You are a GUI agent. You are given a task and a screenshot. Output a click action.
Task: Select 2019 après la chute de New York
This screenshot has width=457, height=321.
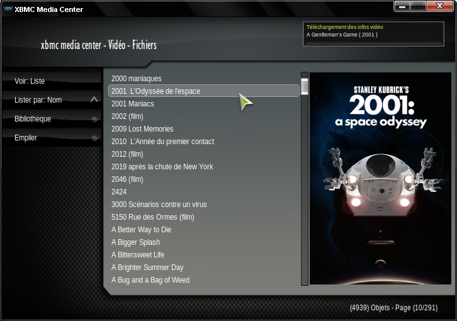tap(204, 166)
